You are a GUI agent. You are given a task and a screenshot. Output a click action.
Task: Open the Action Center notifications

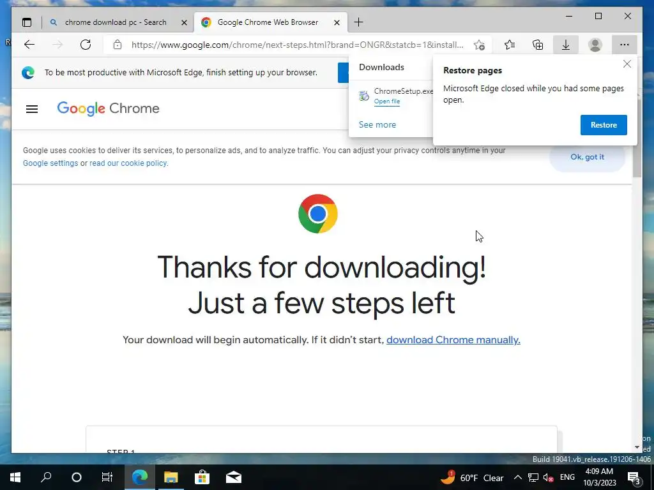click(634, 477)
